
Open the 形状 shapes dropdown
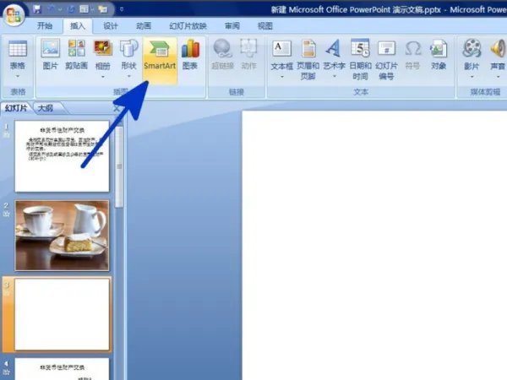[129, 75]
